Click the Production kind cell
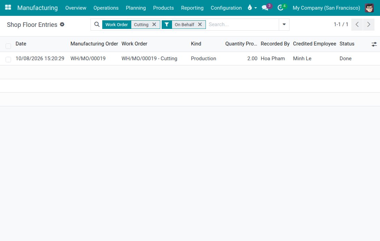This screenshot has width=380, height=241. point(203,59)
